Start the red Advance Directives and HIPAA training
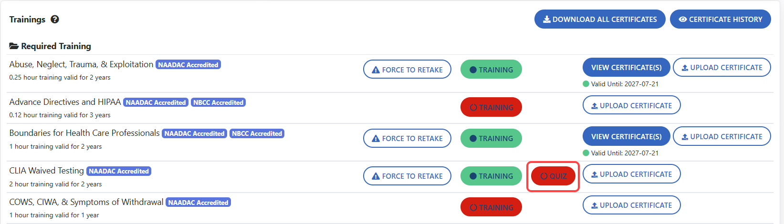 491,107
